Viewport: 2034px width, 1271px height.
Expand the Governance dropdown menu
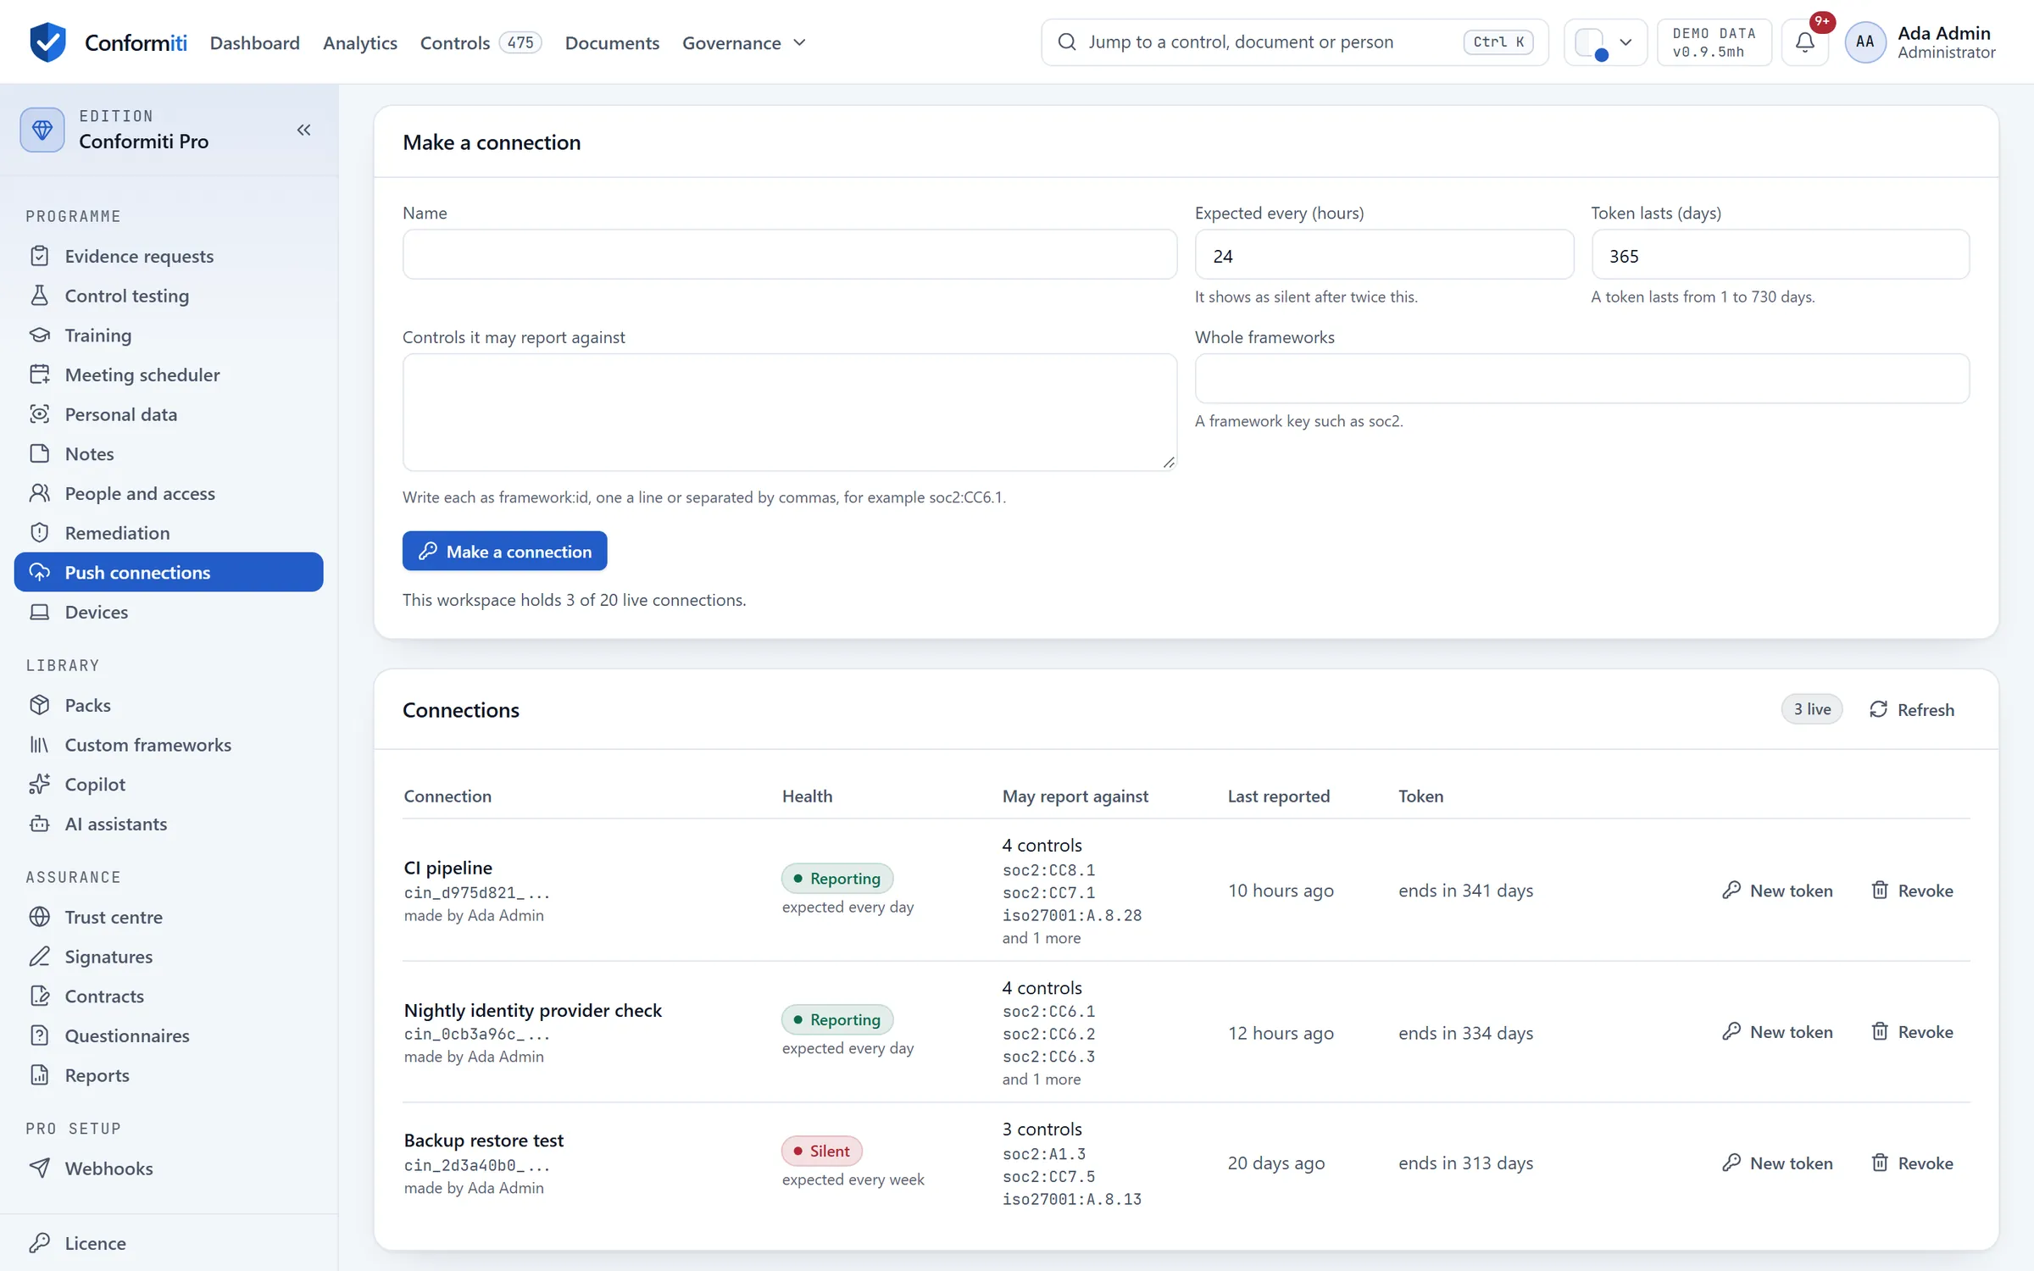pyautogui.click(x=743, y=42)
